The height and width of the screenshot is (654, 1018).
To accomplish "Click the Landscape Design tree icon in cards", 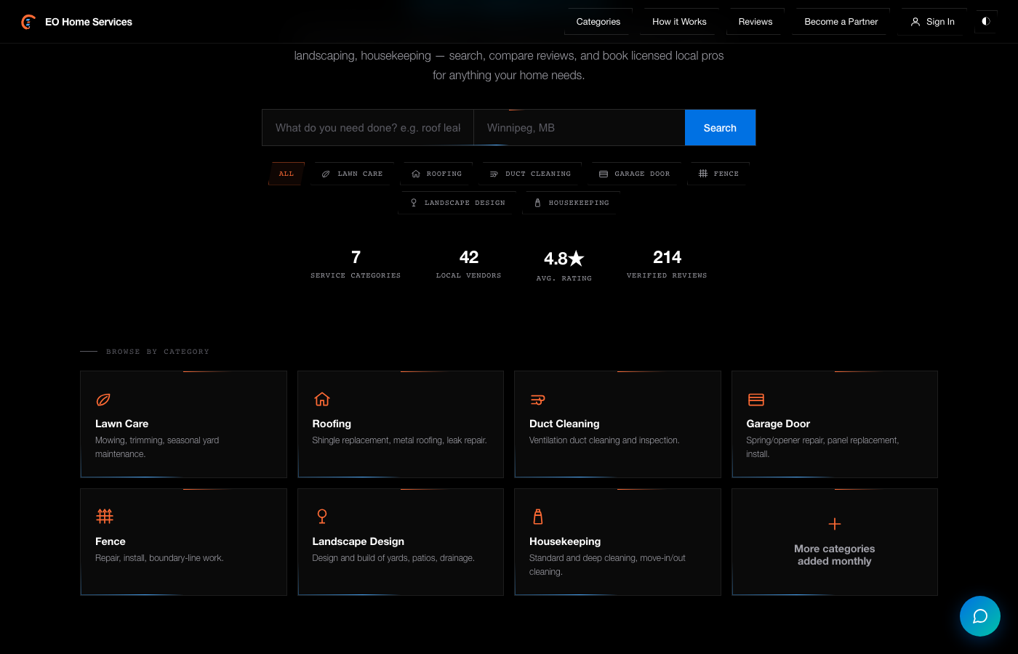I will pos(322,517).
